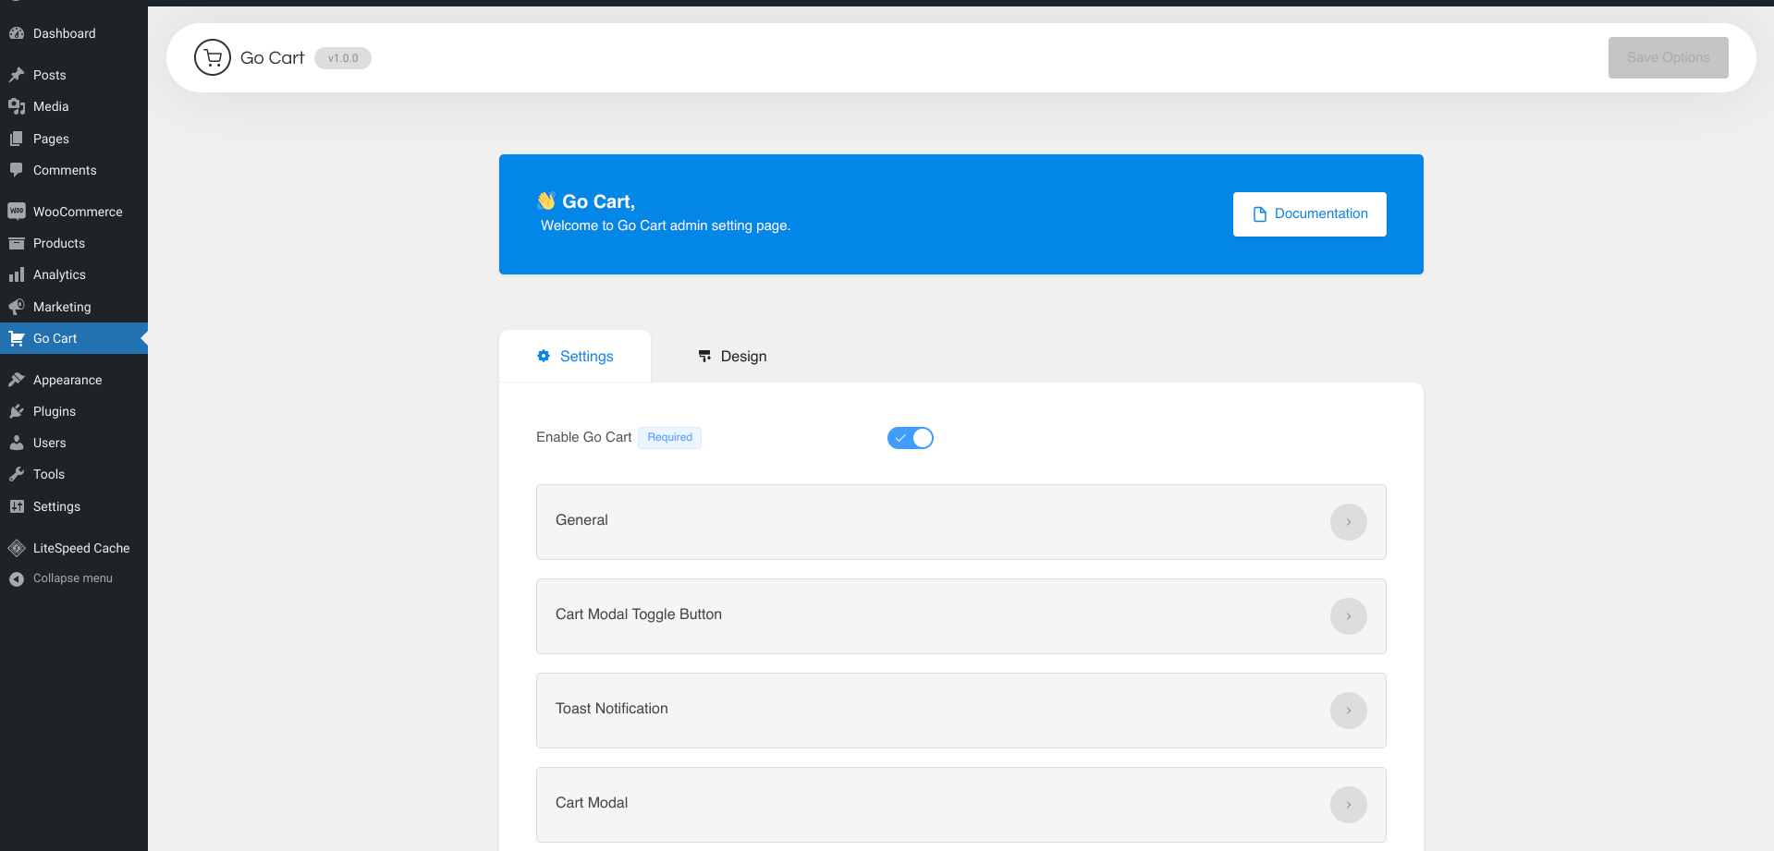Viewport: 1774px width, 851px height.
Task: Click the Settings tab gear icon
Action: click(x=544, y=356)
